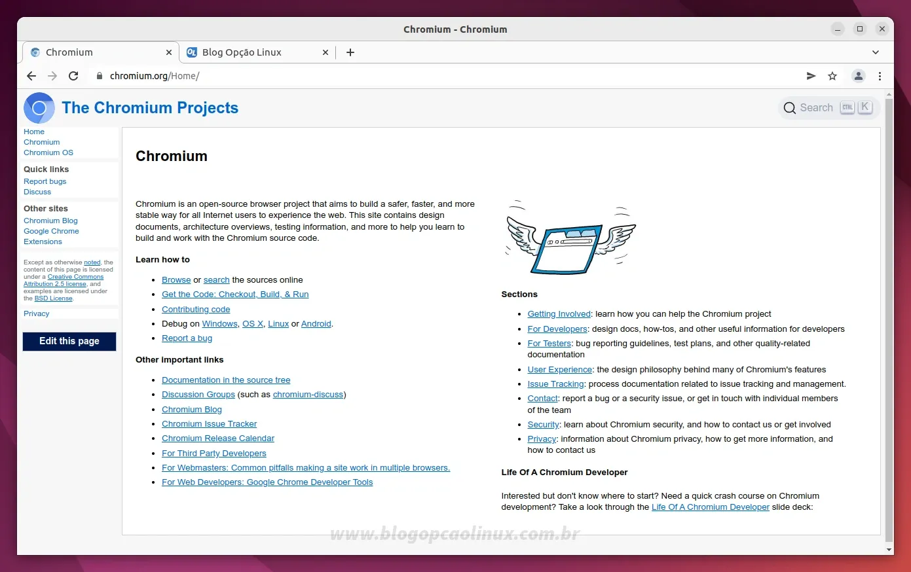Viewport: 911px width, 572px height.
Task: Open the Google Chrome sidebar link
Action: (51, 231)
